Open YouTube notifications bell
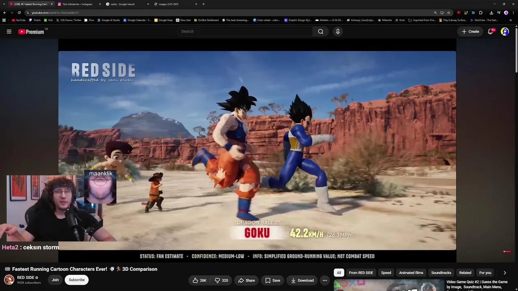 click(x=490, y=32)
